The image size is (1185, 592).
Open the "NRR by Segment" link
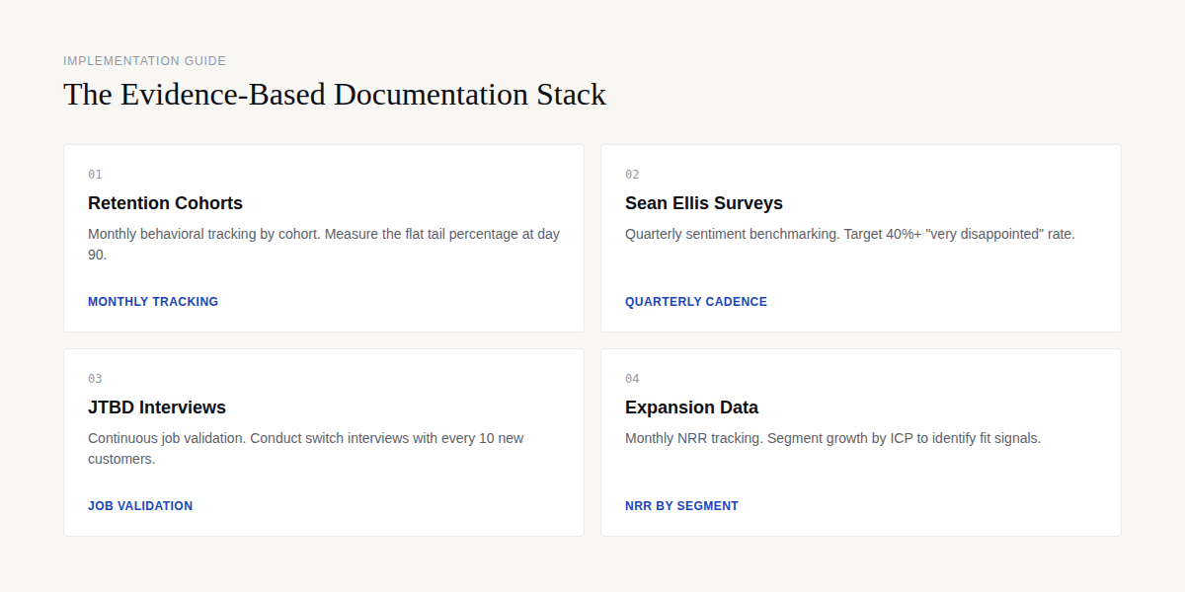681,506
